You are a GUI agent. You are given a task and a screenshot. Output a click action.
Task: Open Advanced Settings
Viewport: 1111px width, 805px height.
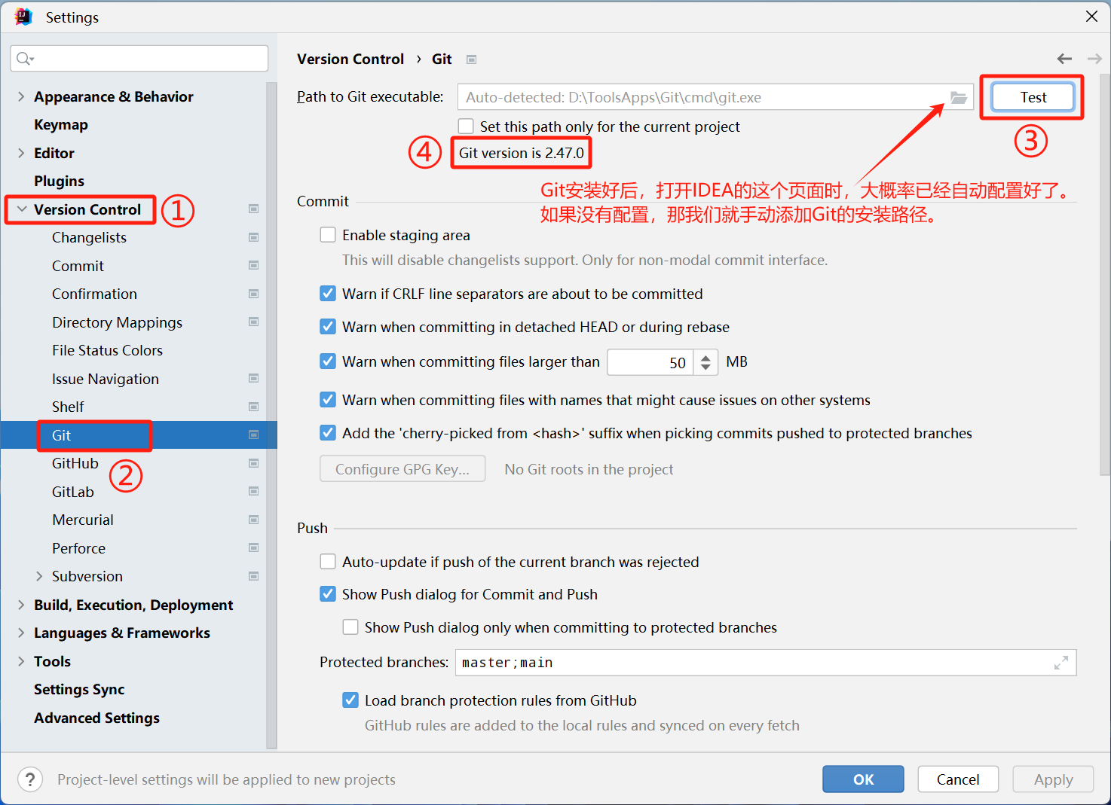pyautogui.click(x=96, y=718)
